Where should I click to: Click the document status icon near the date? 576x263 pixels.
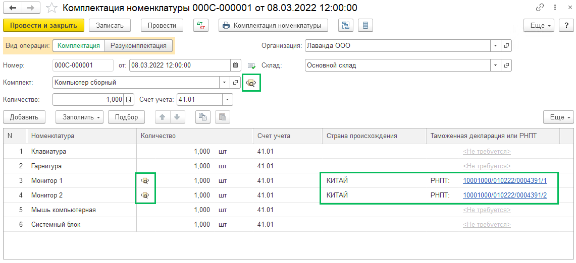click(251, 65)
